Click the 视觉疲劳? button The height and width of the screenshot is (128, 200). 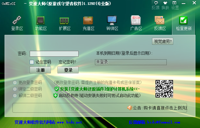tap(162, 41)
